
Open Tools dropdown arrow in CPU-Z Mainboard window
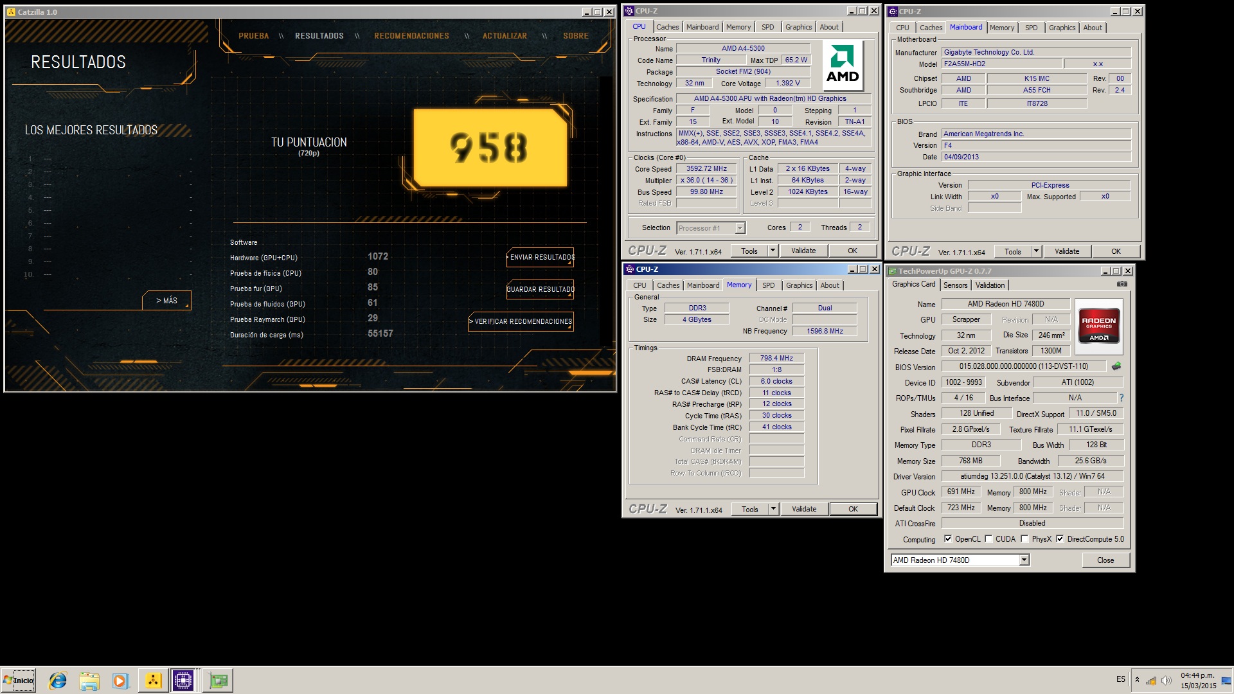1036,251
